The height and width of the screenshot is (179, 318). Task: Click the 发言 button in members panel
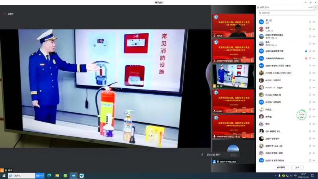[297, 167]
